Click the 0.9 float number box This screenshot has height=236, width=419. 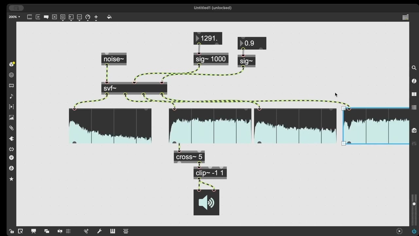252,43
